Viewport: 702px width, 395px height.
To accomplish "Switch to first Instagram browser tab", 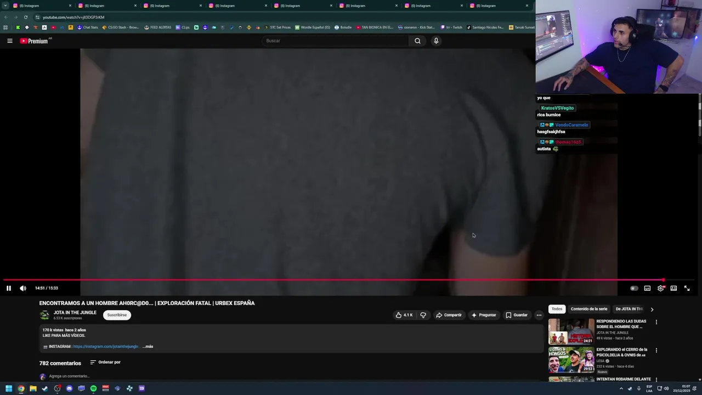I will 41,5.
